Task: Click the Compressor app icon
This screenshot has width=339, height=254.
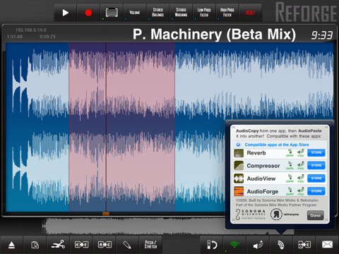Action: pyautogui.click(x=239, y=166)
